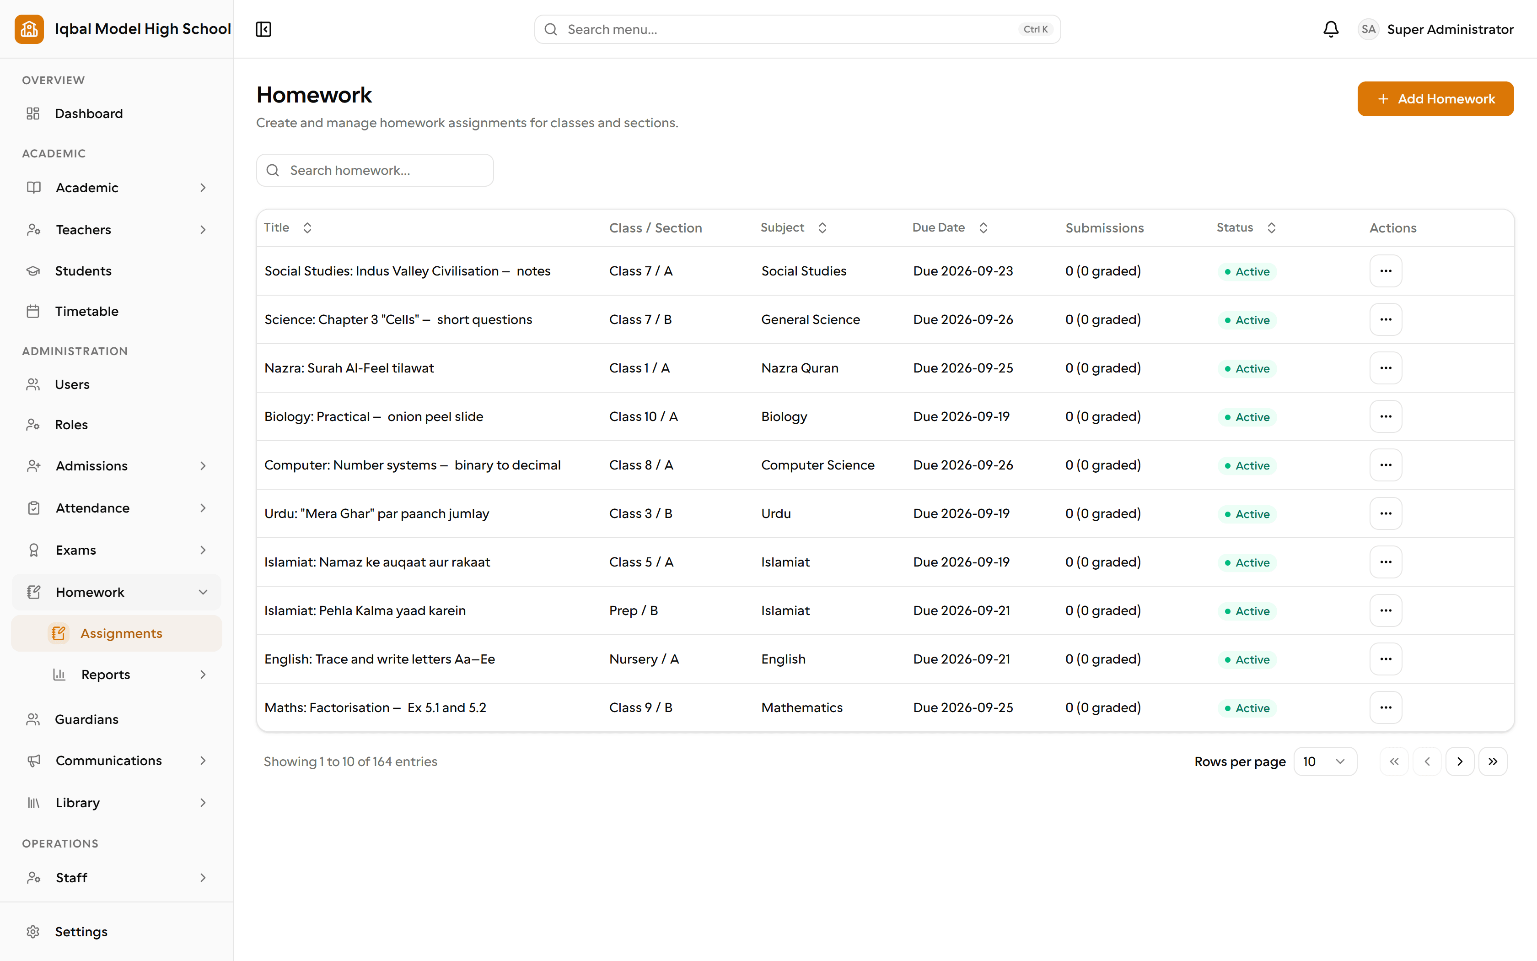Viewport: 1537px width, 961px height.
Task: Jump to the first page arrow
Action: pos(1394,761)
